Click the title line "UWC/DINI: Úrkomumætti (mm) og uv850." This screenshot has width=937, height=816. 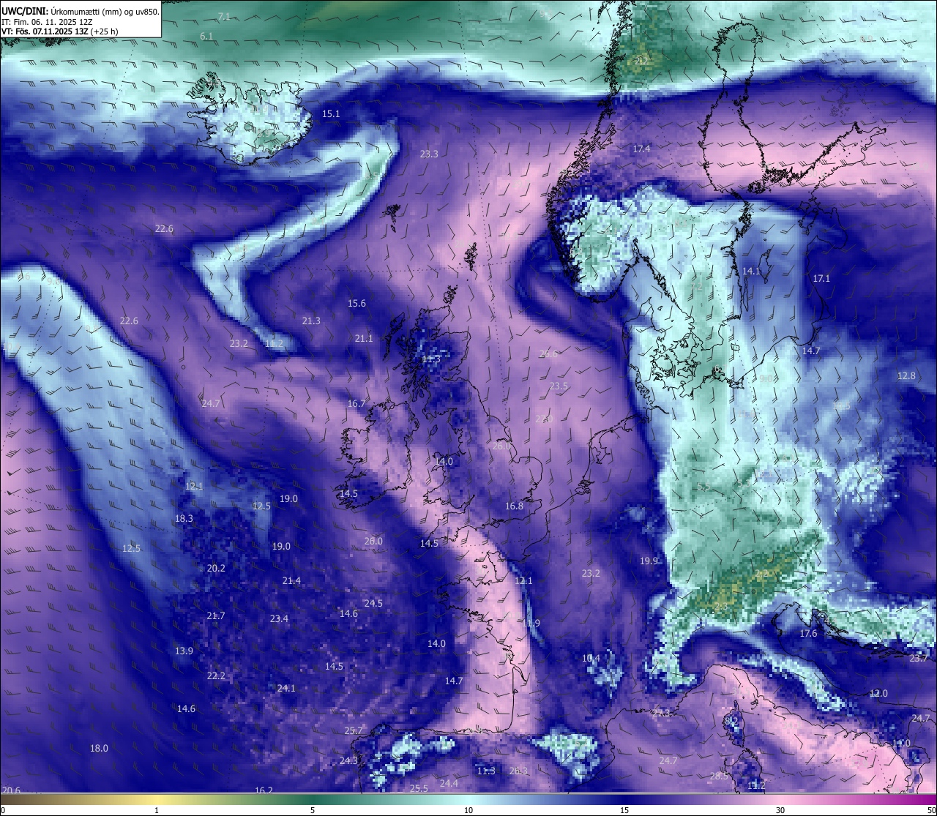81,11
